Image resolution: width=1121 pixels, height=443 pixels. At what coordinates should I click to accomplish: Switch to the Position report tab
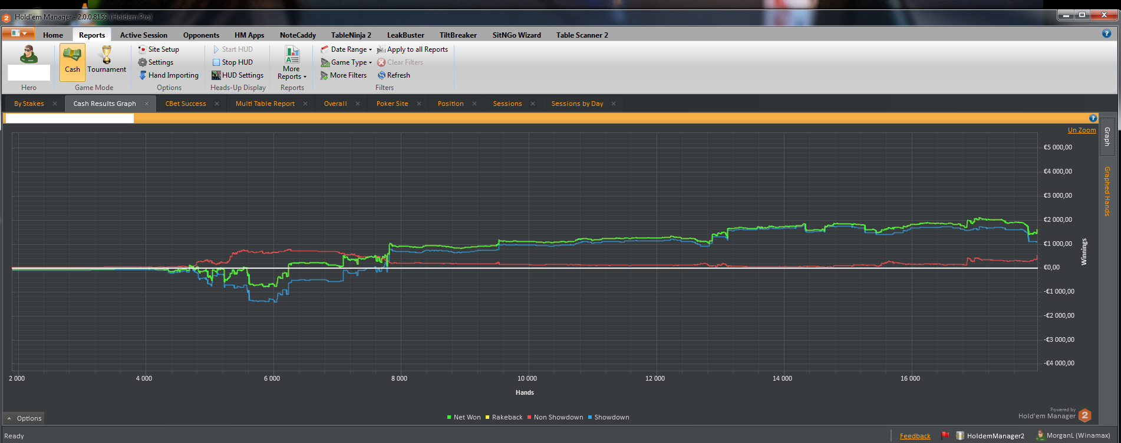(451, 104)
